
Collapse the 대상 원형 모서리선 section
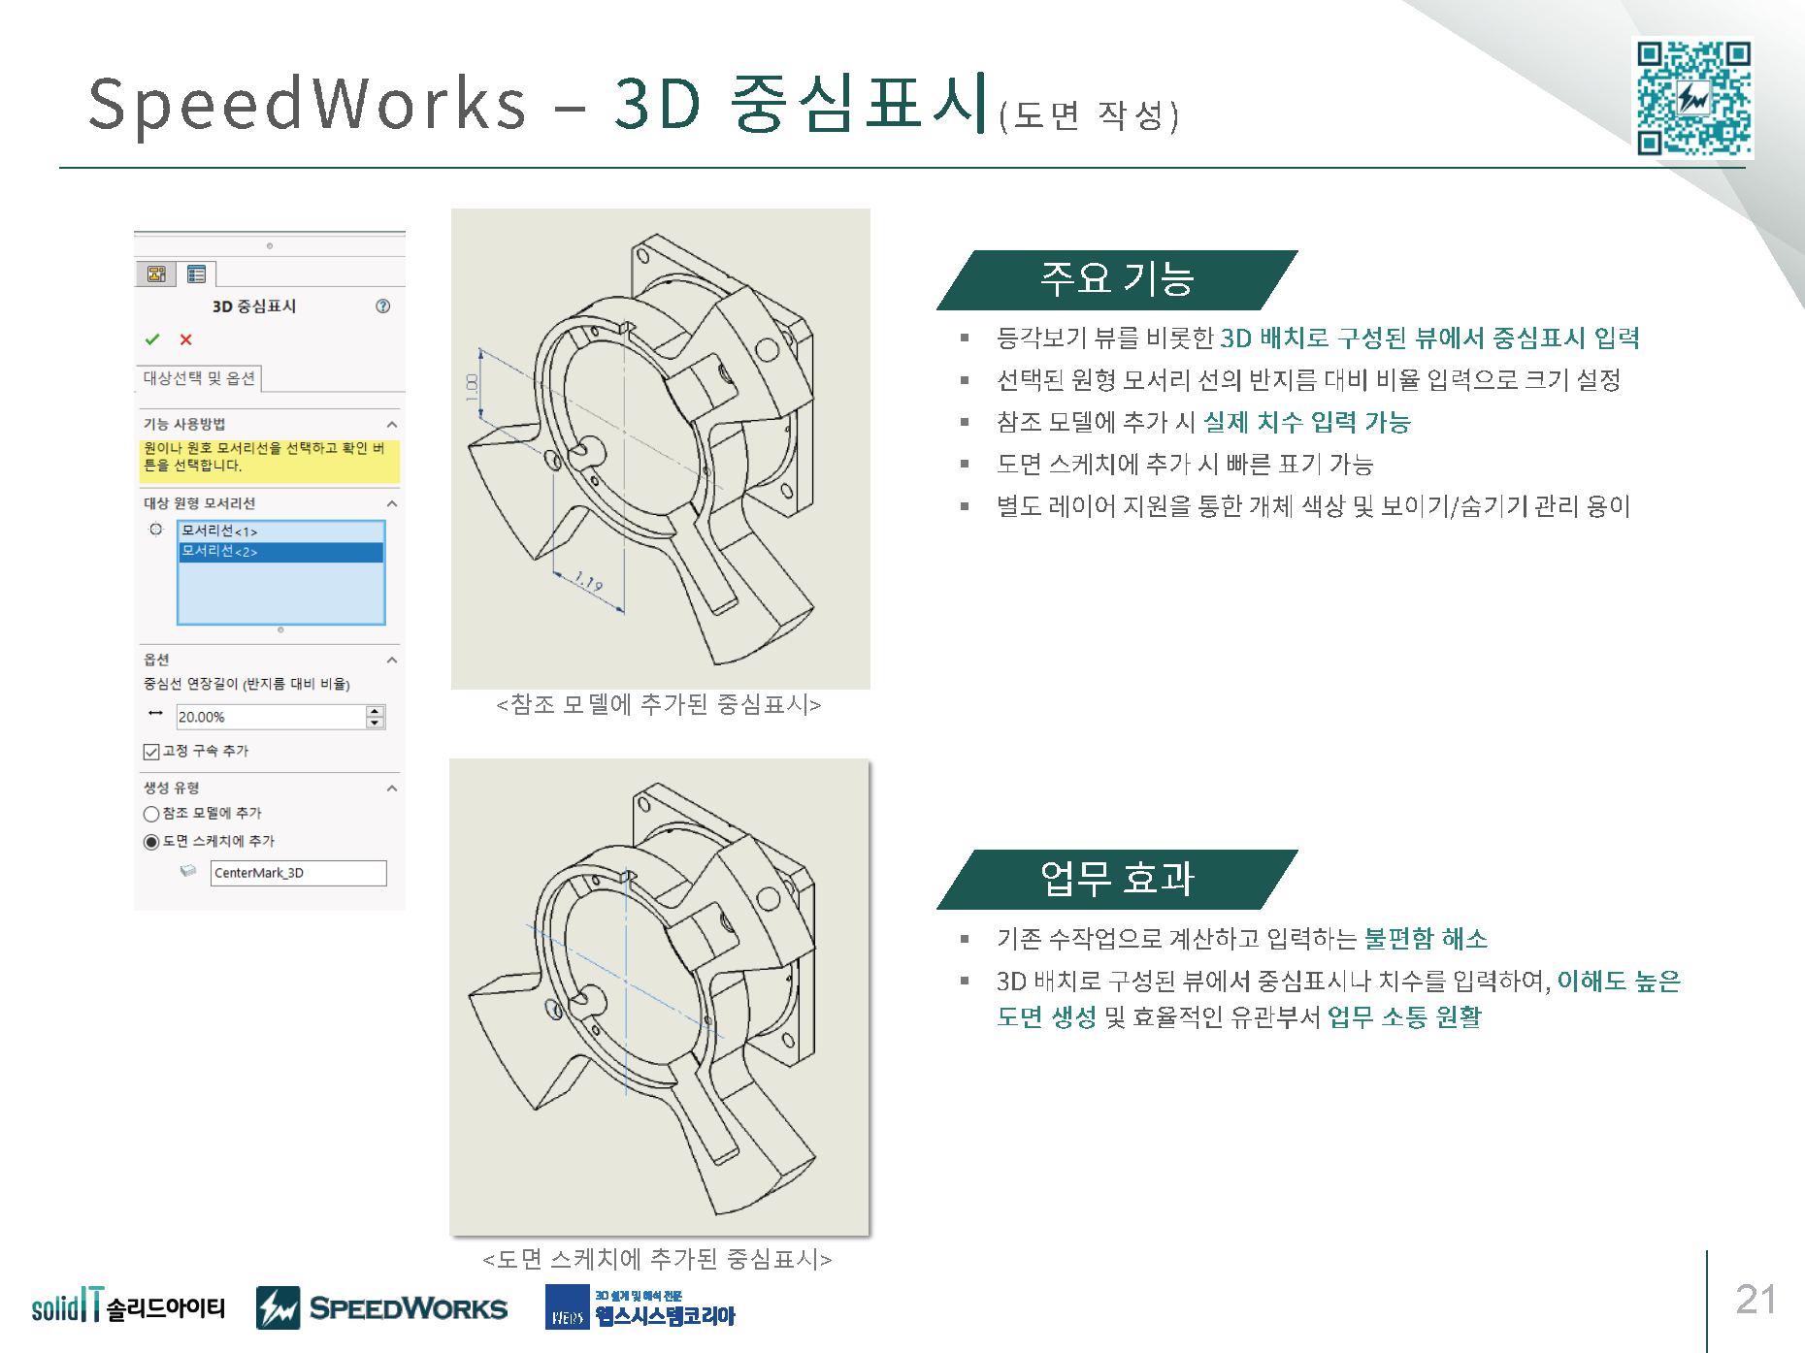(392, 504)
